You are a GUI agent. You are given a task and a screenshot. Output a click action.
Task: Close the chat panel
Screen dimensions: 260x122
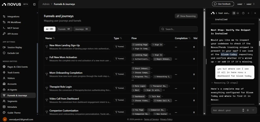255,13
